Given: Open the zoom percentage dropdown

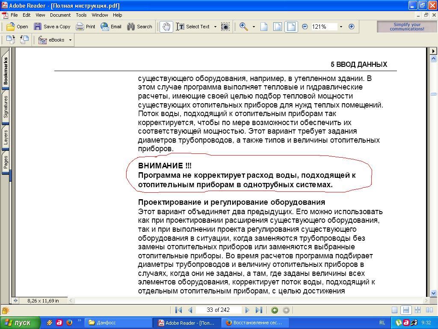Looking at the screenshot, I should click(341, 27).
